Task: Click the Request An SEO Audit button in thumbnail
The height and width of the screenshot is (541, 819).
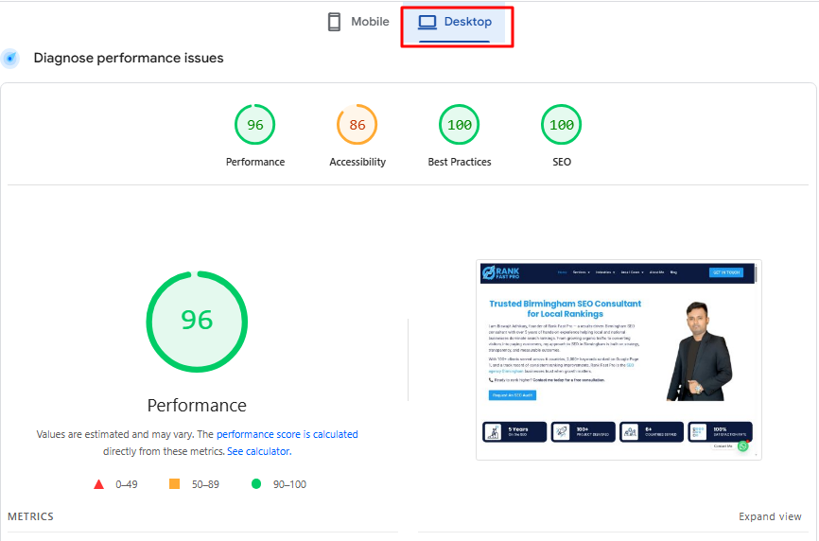Action: tap(513, 395)
